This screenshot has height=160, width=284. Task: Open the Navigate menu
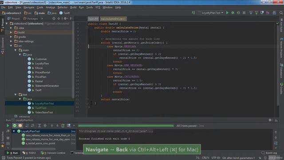click(x=29, y=7)
